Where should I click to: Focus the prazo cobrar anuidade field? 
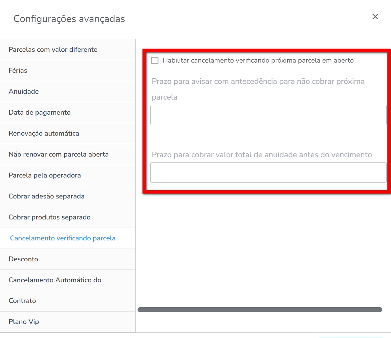tap(268, 173)
